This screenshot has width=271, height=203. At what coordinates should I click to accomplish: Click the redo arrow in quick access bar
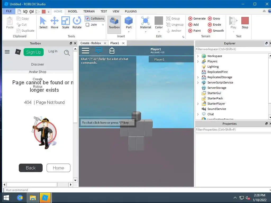31,12
